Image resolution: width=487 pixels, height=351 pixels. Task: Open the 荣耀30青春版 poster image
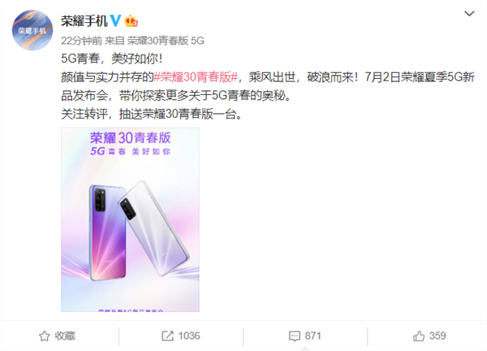coord(130,219)
